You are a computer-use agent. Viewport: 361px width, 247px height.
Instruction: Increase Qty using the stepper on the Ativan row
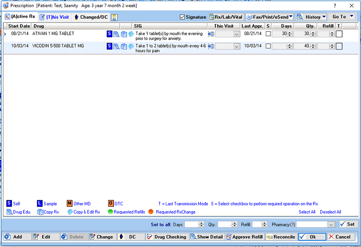[x=313, y=33]
